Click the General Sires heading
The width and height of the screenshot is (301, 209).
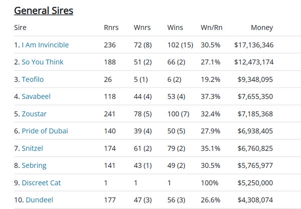click(44, 10)
